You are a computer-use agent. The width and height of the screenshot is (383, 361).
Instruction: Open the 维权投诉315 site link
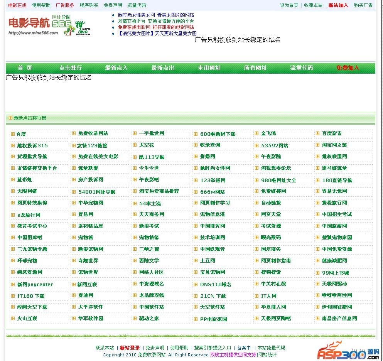[32, 145]
